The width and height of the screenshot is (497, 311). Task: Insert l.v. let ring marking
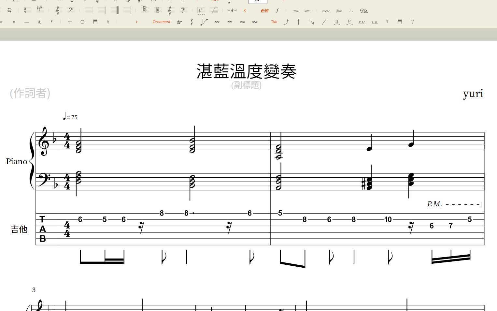pyautogui.click(x=351, y=11)
